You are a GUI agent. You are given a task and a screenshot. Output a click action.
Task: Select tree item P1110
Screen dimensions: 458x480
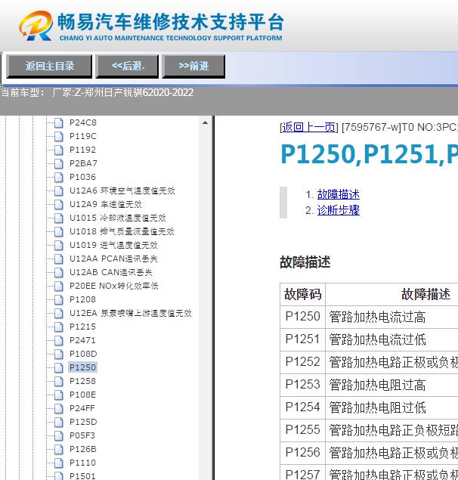tap(82, 463)
